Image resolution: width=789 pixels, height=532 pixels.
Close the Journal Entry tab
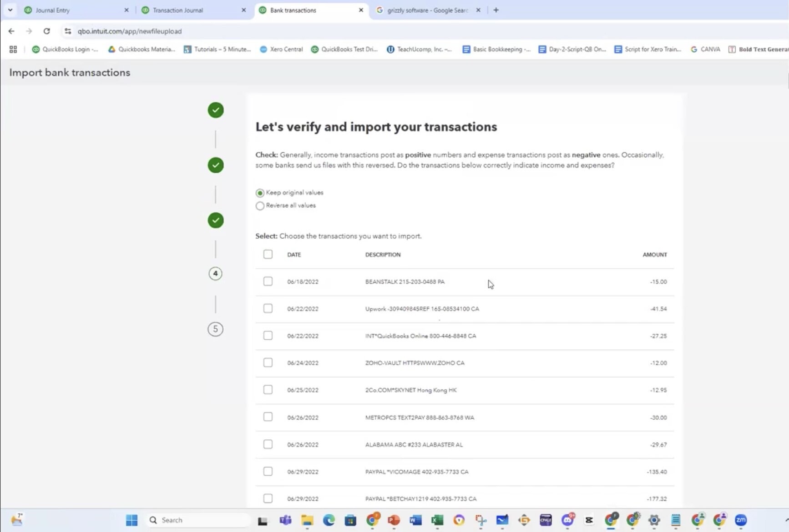(126, 10)
